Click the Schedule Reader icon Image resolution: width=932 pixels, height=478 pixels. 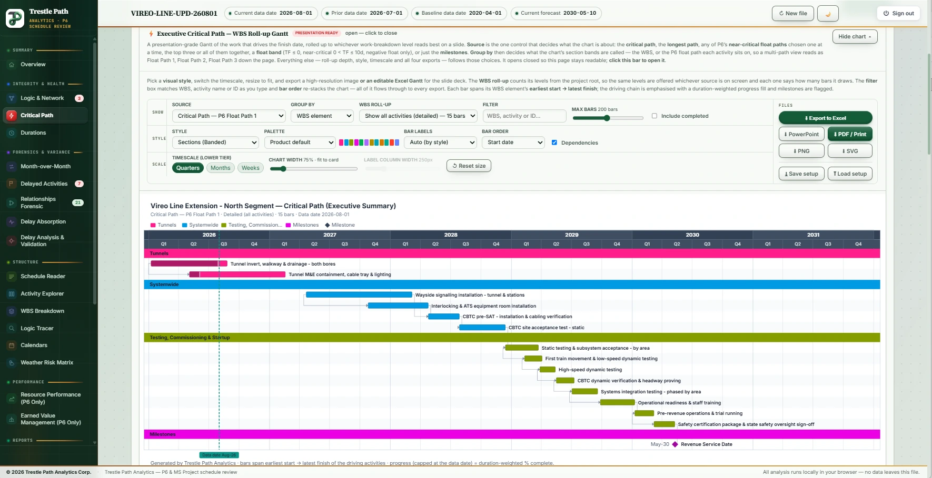(x=12, y=277)
